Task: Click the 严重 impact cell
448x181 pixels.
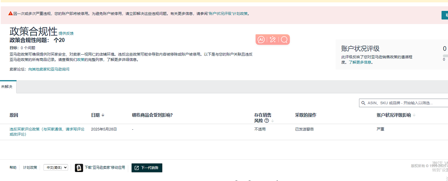Action: point(380,129)
